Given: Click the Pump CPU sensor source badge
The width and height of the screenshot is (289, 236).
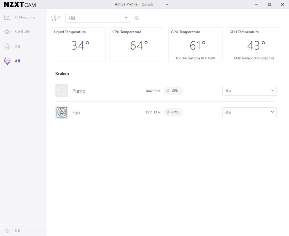Looking at the screenshot, I should pos(173,91).
